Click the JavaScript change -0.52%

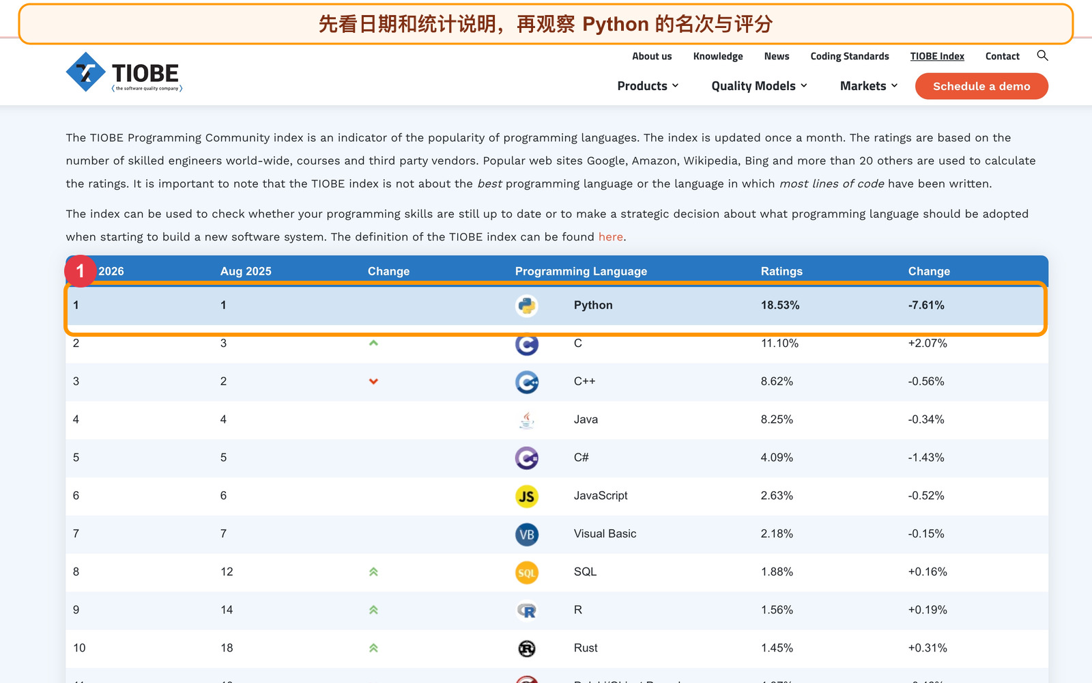coord(926,496)
